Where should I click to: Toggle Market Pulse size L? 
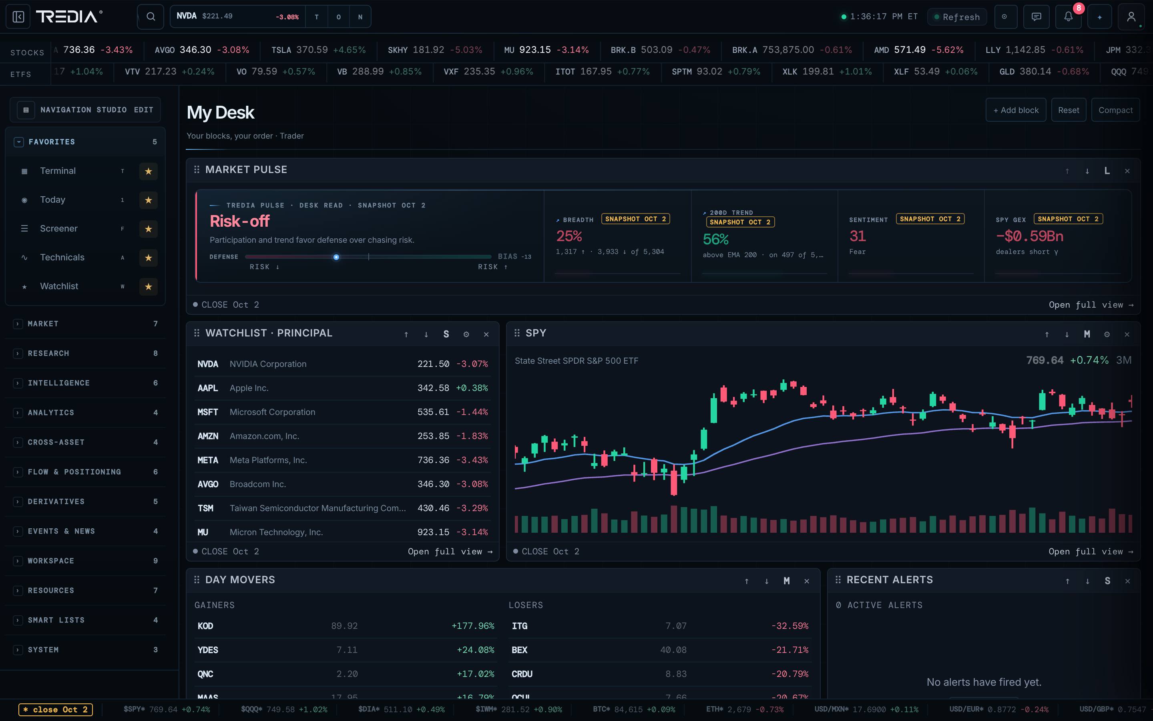pos(1107,171)
